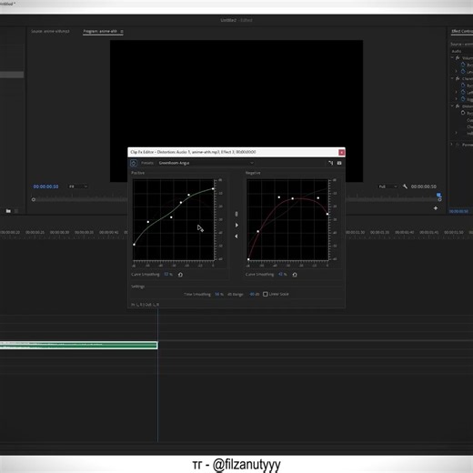
Task: Click the folder icon in the bottom of left panel
Action: tap(8, 211)
